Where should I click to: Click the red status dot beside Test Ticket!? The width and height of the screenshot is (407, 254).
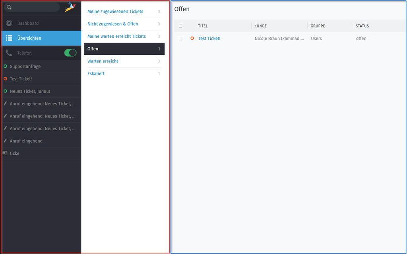(4, 79)
